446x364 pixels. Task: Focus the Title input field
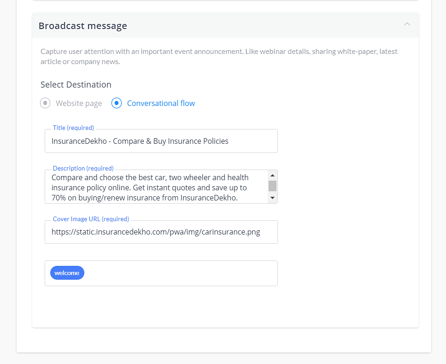point(161,141)
